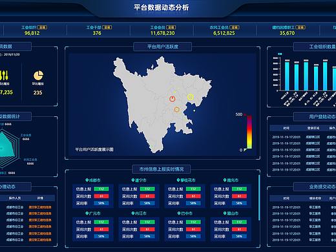Click the value 235 under the pie icon

[x=37, y=92]
